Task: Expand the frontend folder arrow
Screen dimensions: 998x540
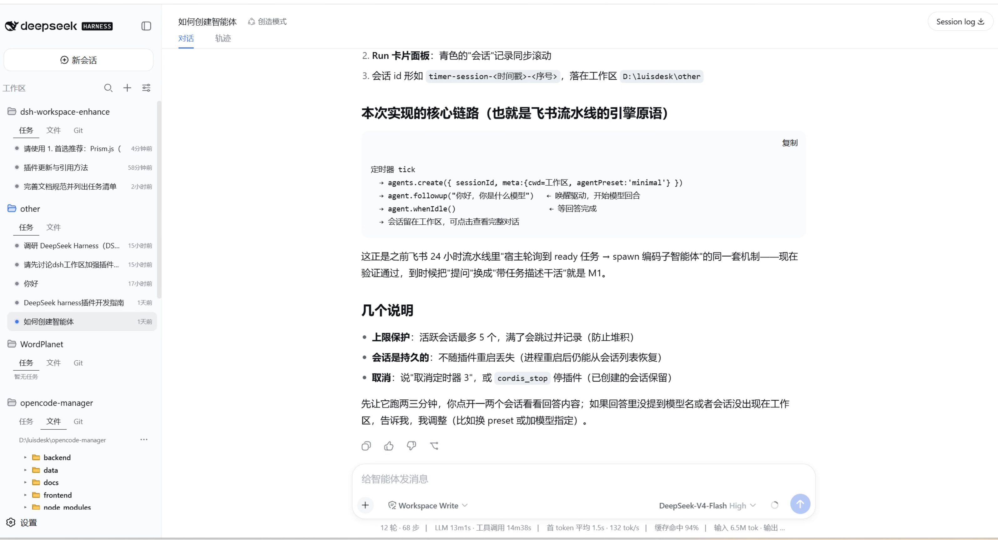Action: tap(25, 495)
